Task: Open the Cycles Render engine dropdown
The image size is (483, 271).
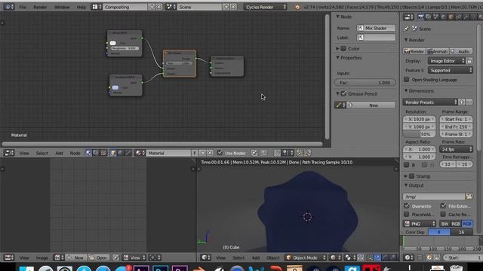Action: point(266,7)
